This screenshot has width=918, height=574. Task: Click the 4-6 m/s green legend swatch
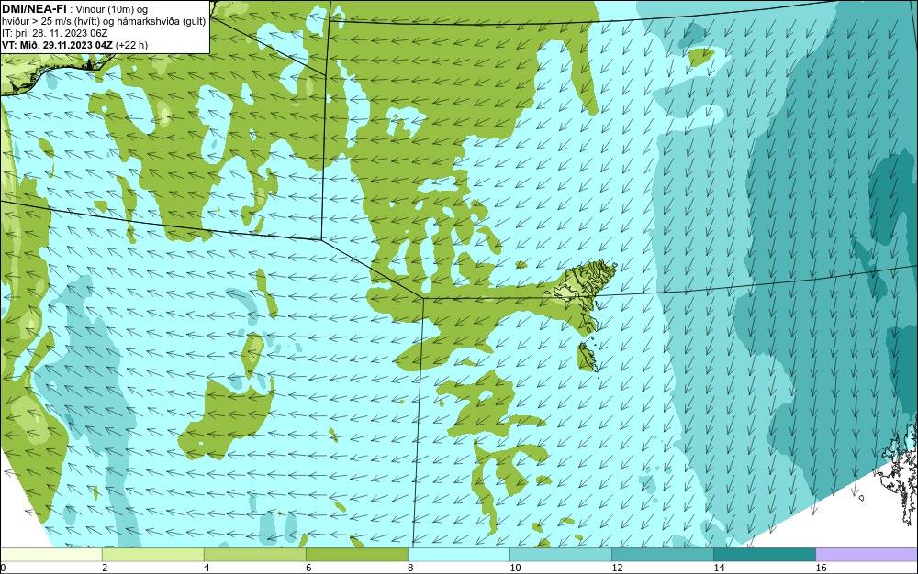[254, 554]
